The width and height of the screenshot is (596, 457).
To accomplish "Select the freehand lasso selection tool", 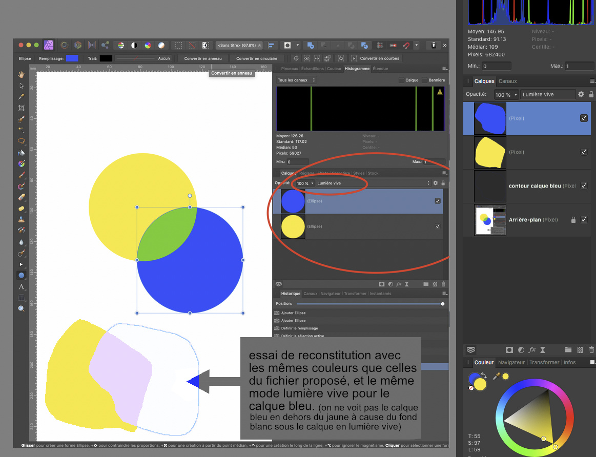I will (22, 141).
